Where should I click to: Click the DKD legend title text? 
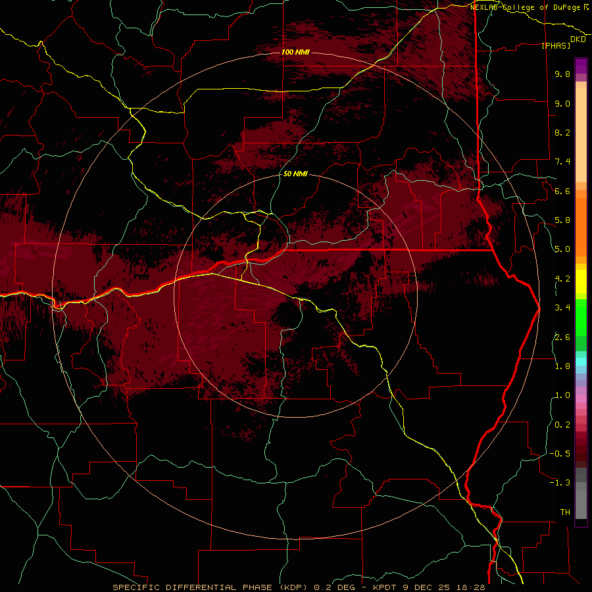[x=578, y=39]
